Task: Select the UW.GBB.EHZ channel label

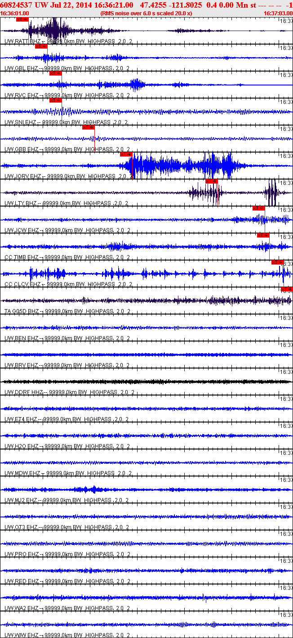Action: 67,149
